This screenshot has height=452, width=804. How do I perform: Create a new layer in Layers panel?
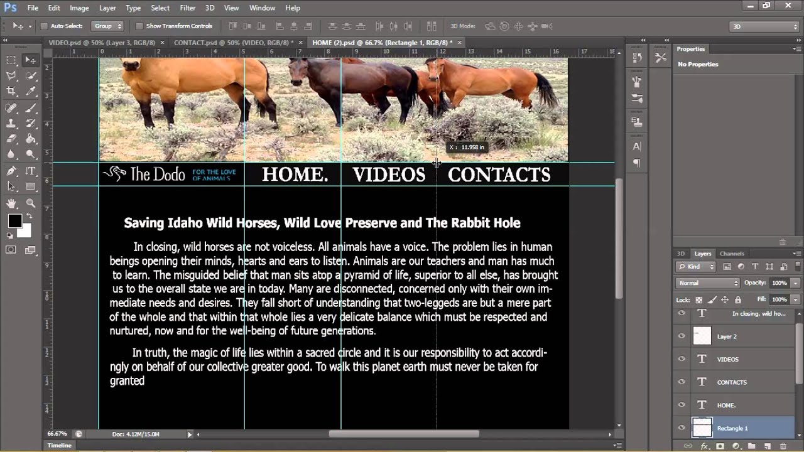pyautogui.click(x=768, y=446)
